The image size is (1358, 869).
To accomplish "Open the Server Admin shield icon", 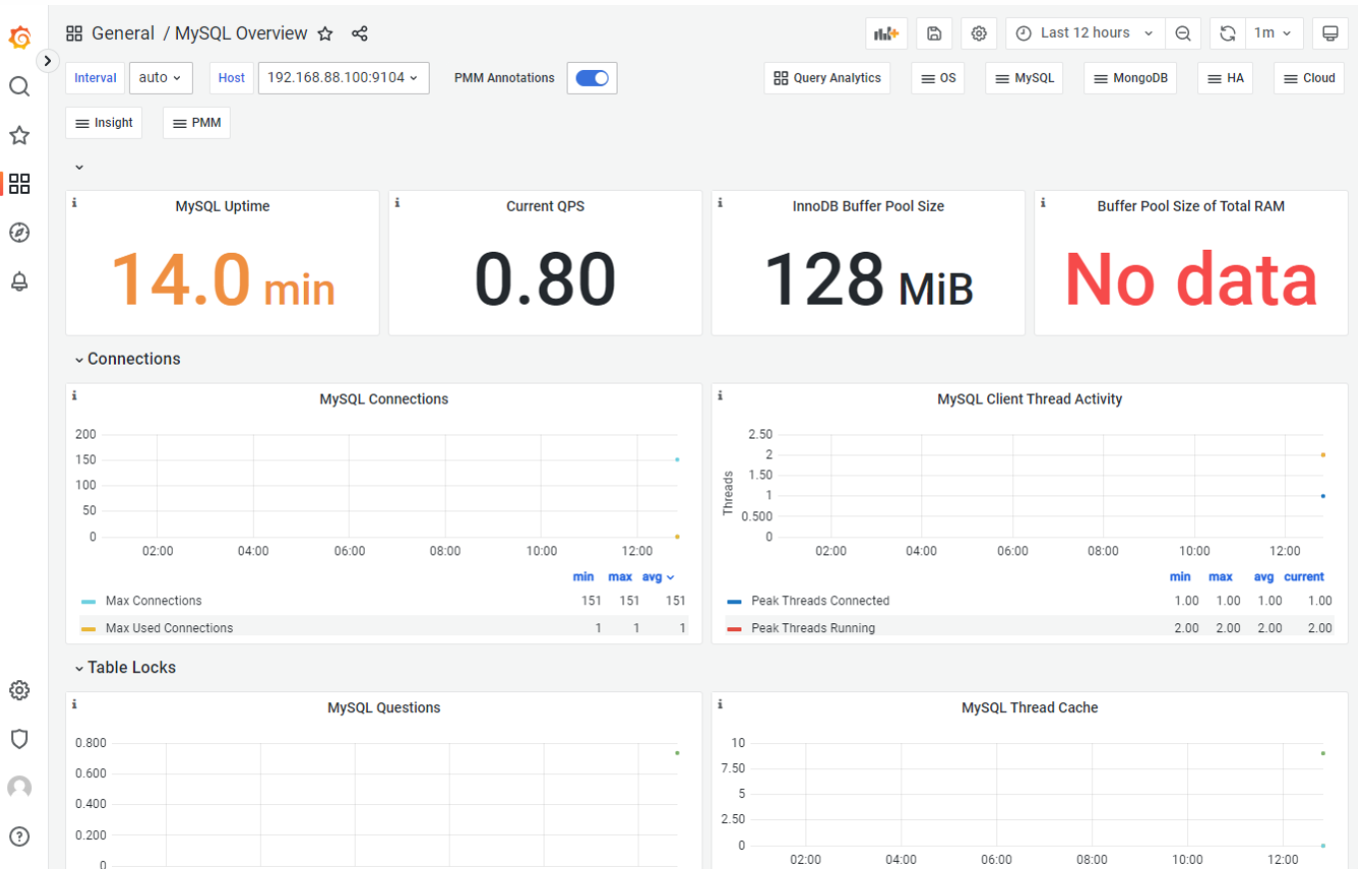I will [19, 739].
